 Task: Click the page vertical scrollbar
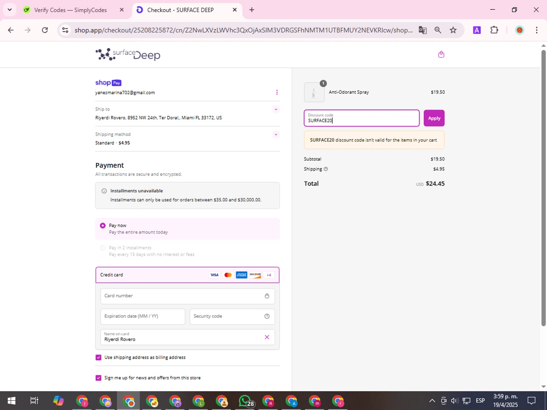click(x=543, y=188)
